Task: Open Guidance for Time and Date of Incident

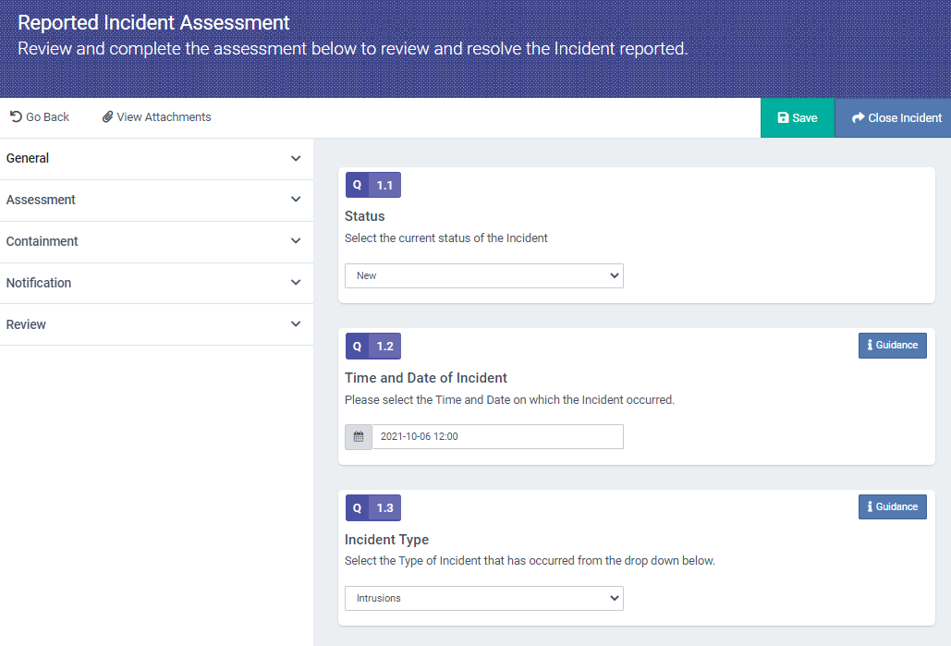Action: point(892,345)
